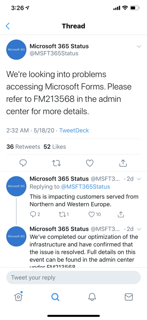The image size is (147, 320).
Task: Open options chevron on Northern Europe reply
Action: pyautogui.click(x=139, y=179)
